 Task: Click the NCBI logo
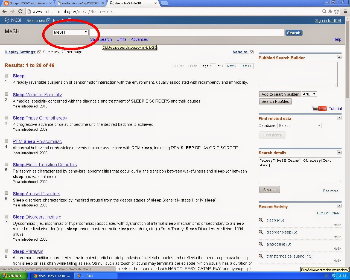(13, 20)
